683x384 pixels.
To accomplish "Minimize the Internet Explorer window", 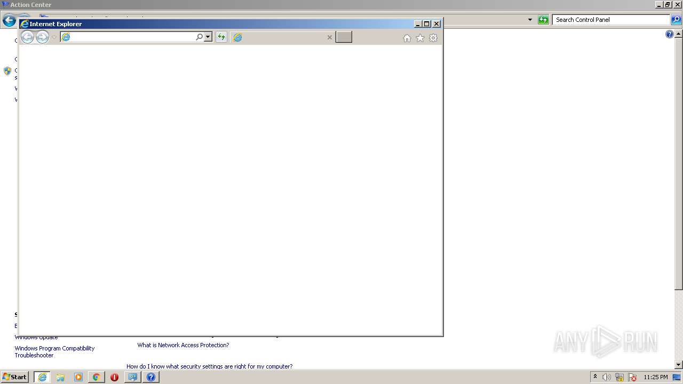I will (x=418, y=24).
